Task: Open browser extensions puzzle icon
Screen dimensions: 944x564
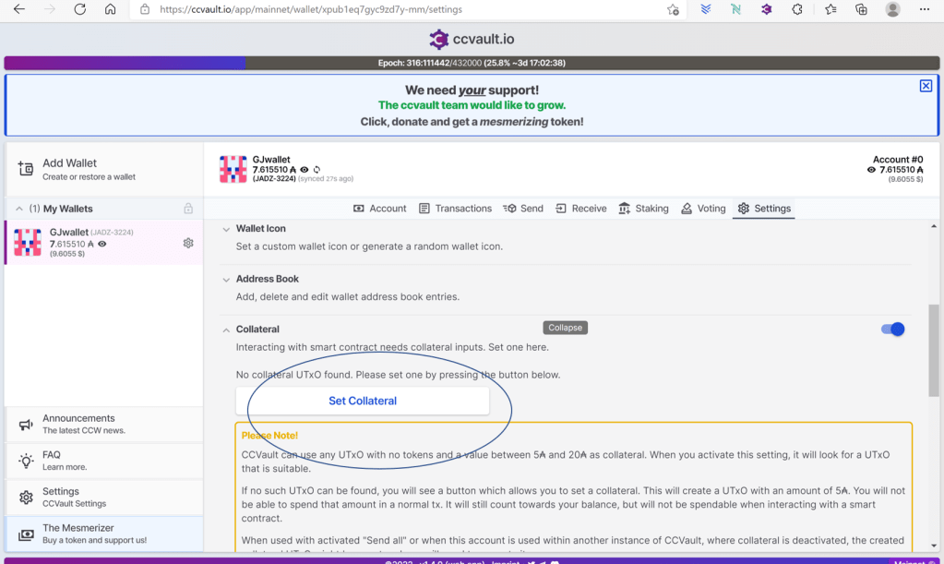Action: pyautogui.click(x=797, y=9)
